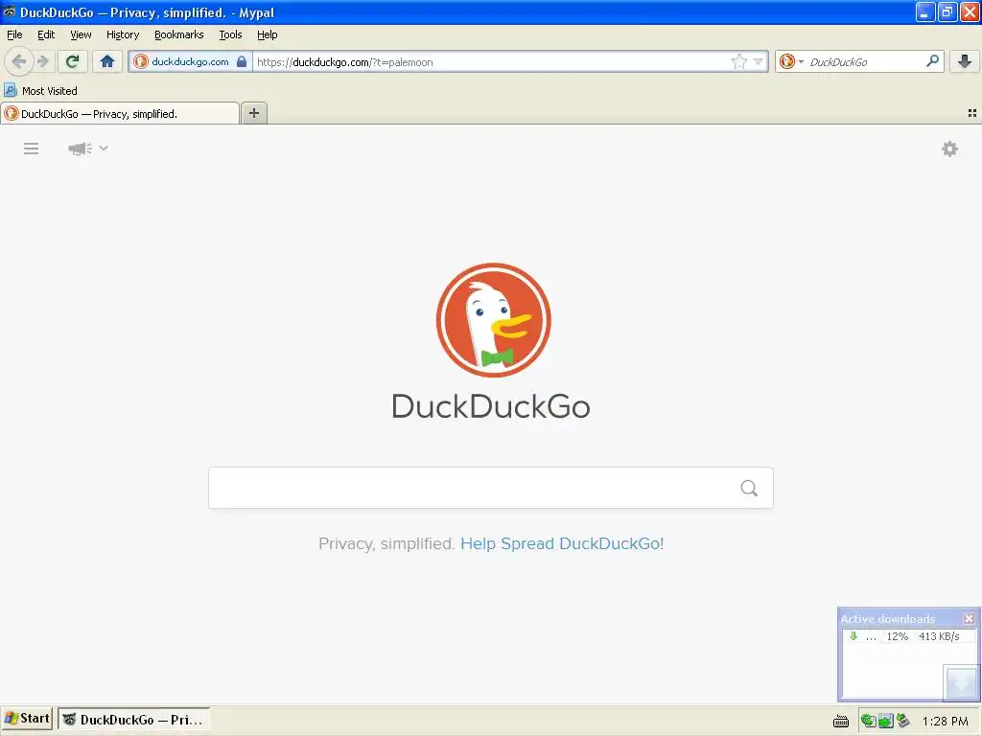Click the duckduckgo.com site identity badge
The width and height of the screenshot is (982, 736).
[191, 61]
